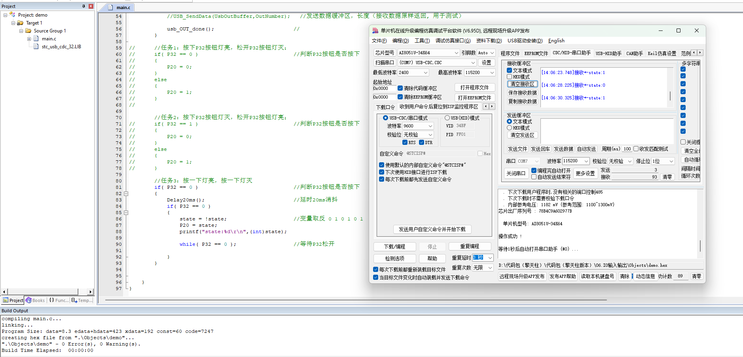Select HEX模式 radio in 发送缓冲区
This screenshot has width=743, height=357.
[x=510, y=128]
